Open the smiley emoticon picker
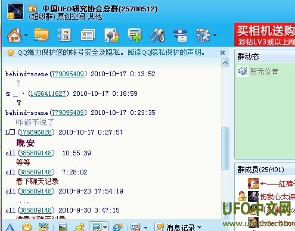The width and height of the screenshot is (295, 231). coord(27,227)
